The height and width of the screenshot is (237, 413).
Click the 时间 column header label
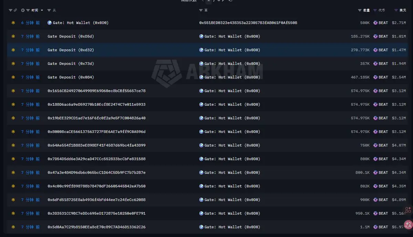(x=35, y=10)
